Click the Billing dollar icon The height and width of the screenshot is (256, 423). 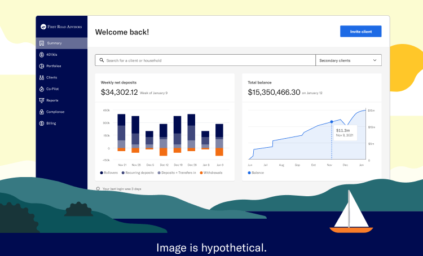(x=42, y=123)
